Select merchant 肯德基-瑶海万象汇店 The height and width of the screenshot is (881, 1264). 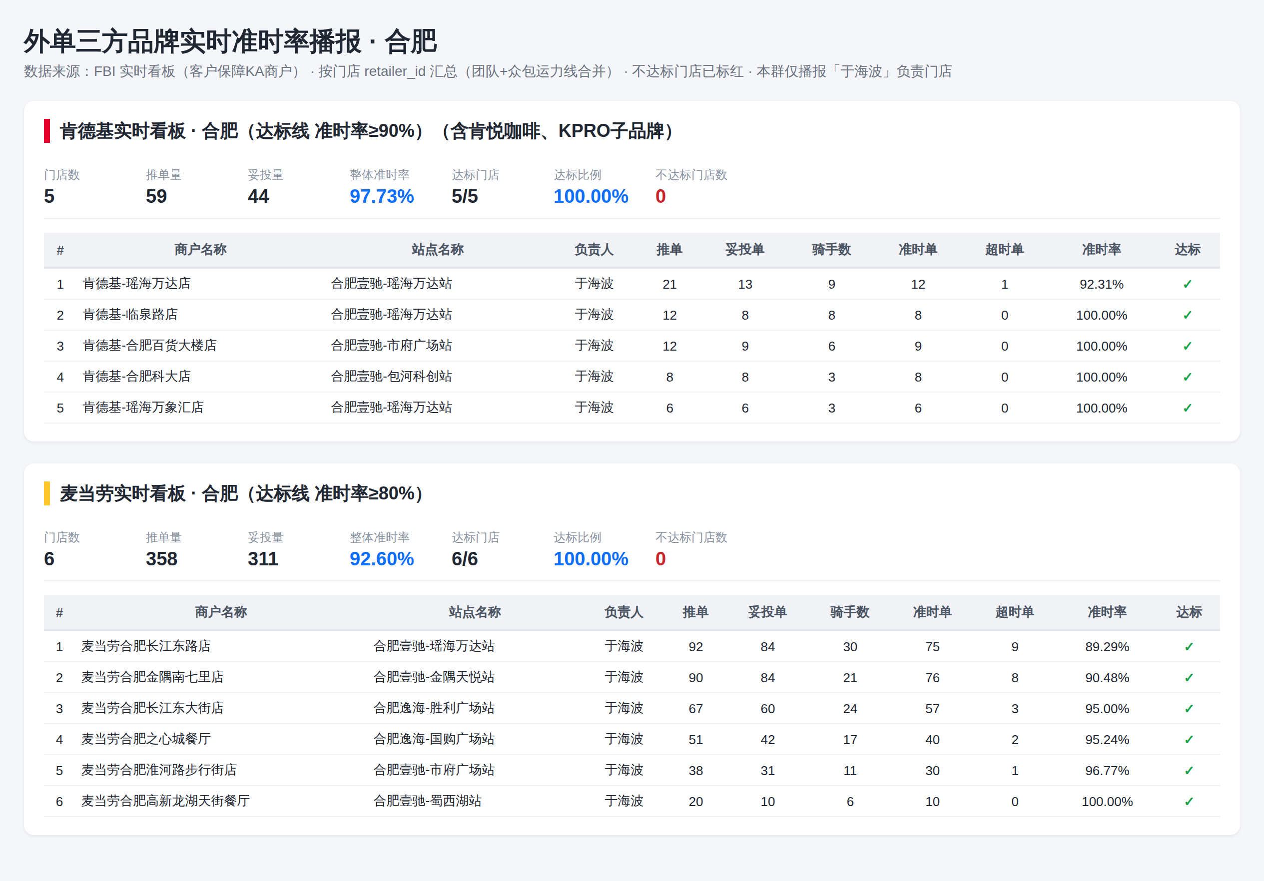click(x=143, y=408)
